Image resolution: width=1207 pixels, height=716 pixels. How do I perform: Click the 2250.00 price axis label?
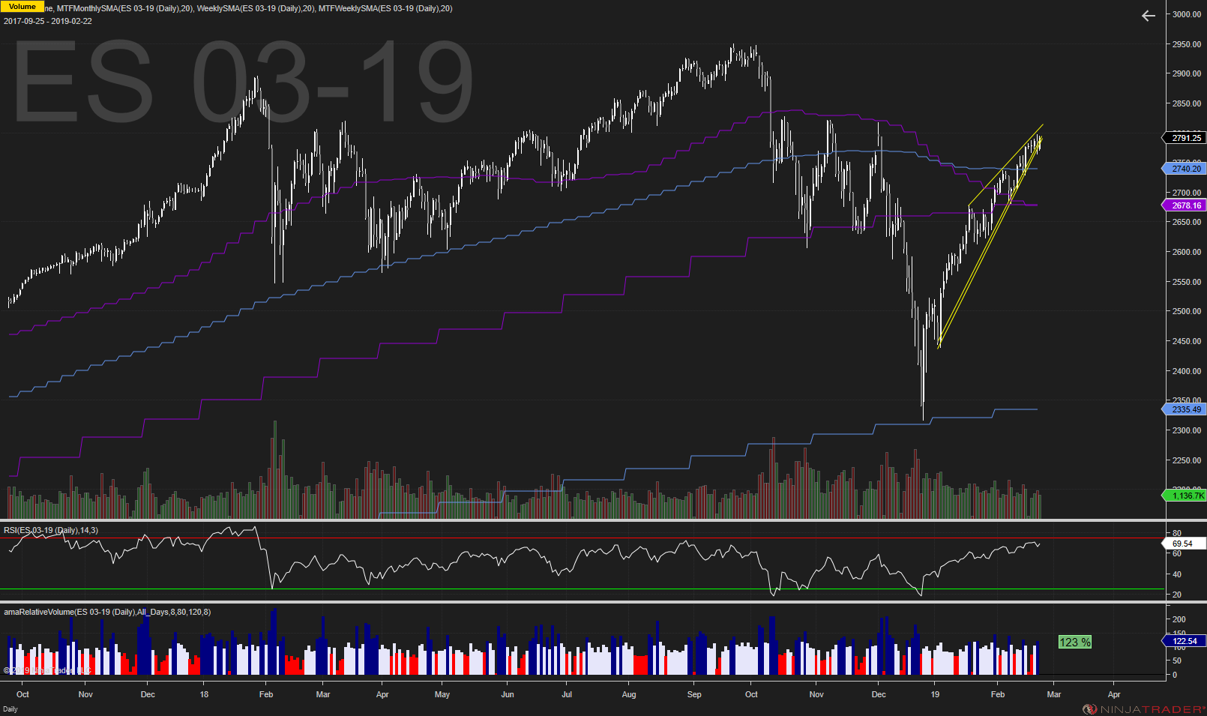pos(1187,460)
